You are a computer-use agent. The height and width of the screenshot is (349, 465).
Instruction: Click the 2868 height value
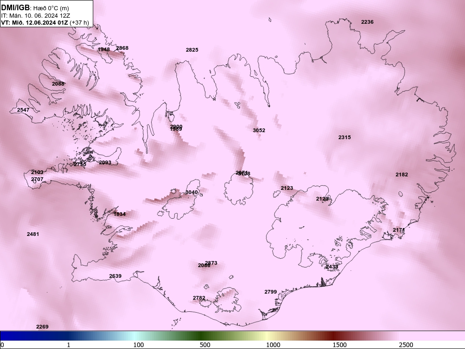tap(122, 48)
